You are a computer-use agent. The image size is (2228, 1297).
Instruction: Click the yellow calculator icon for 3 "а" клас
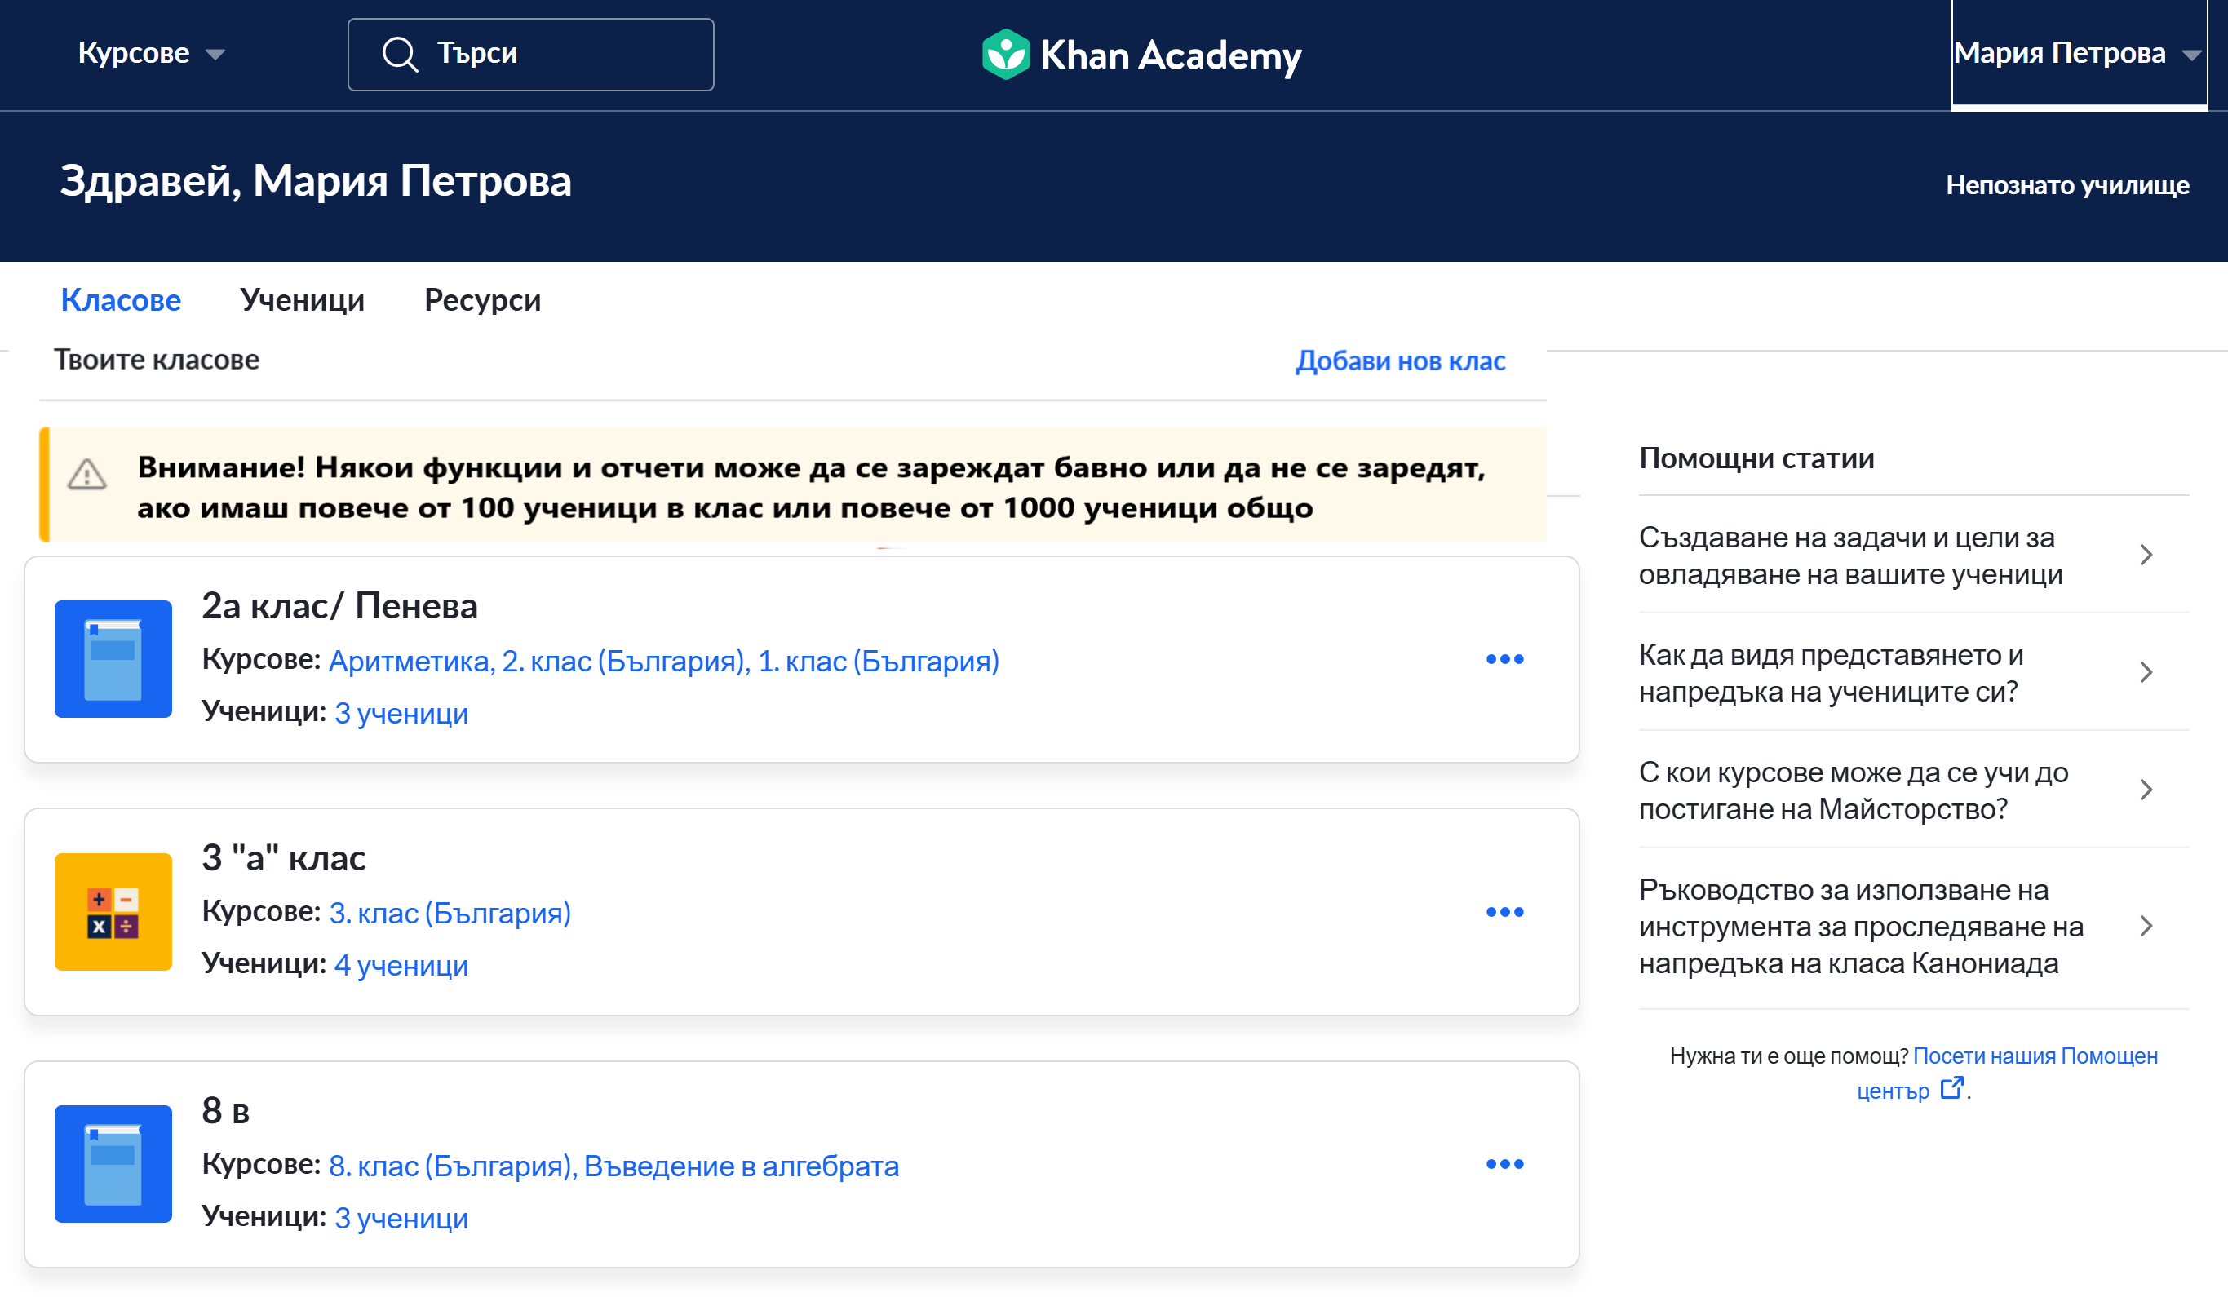pyautogui.click(x=113, y=911)
